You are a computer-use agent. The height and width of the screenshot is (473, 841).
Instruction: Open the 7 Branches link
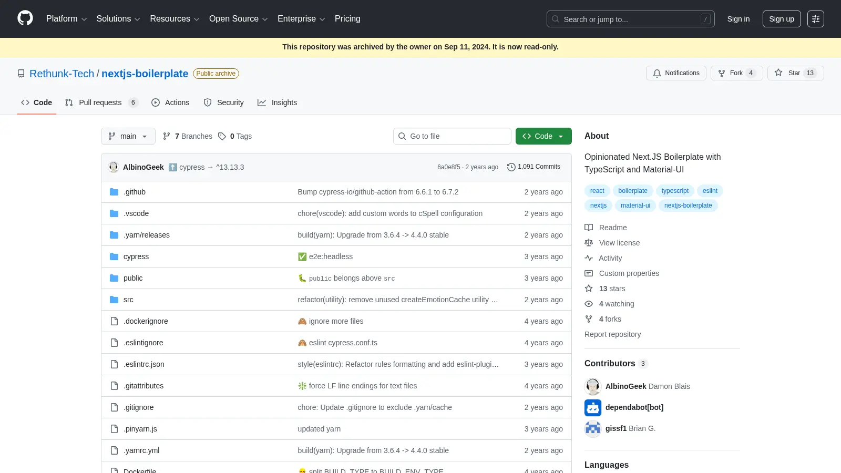tap(188, 136)
